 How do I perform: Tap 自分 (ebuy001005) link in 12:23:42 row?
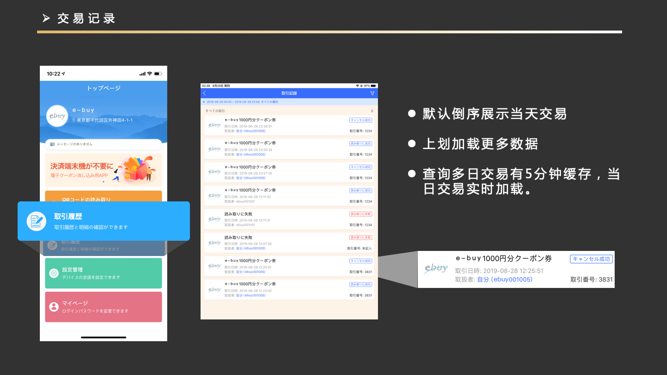tap(251, 295)
